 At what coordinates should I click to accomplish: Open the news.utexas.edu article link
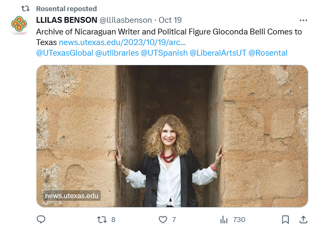tap(122, 42)
